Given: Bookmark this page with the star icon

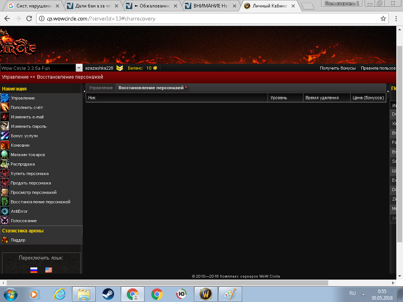Looking at the screenshot, I should point(383,18).
